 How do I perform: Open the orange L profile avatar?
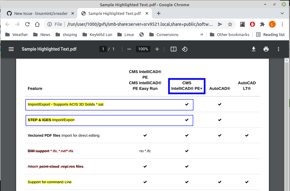[272, 24]
